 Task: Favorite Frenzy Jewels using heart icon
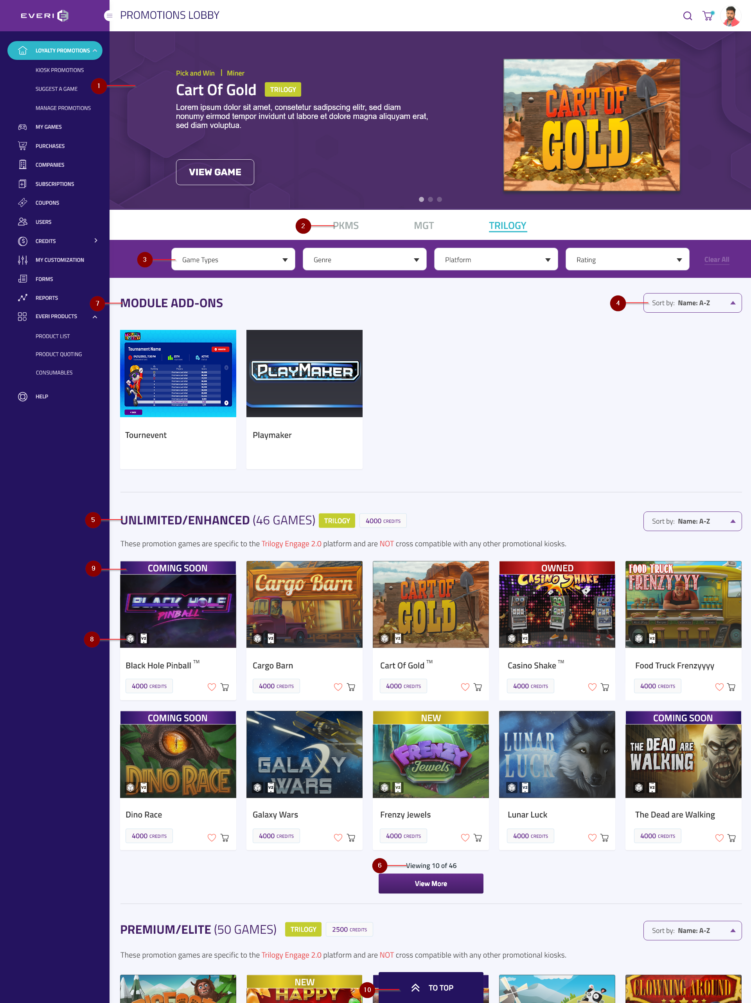(465, 837)
